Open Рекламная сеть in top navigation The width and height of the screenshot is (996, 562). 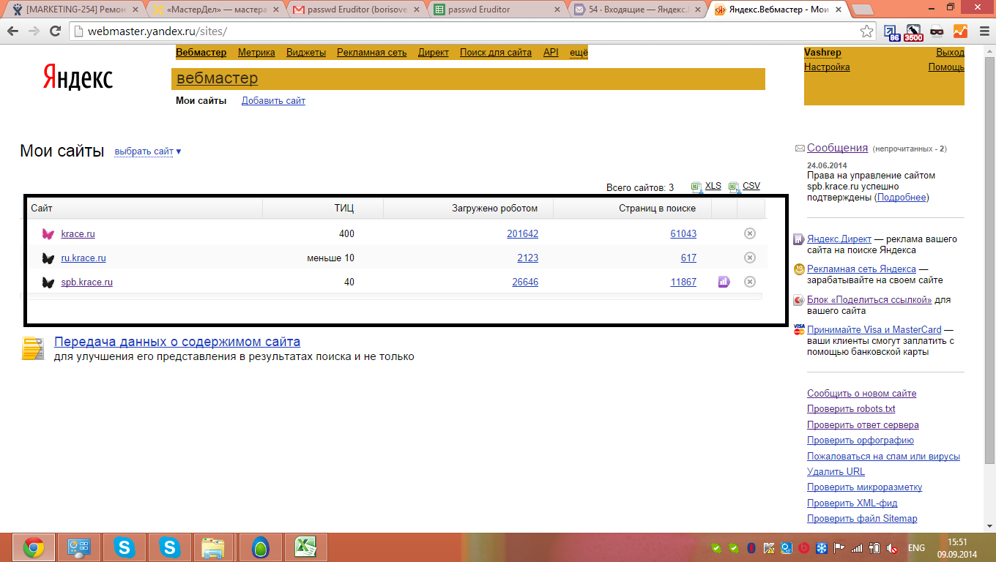[x=372, y=53]
